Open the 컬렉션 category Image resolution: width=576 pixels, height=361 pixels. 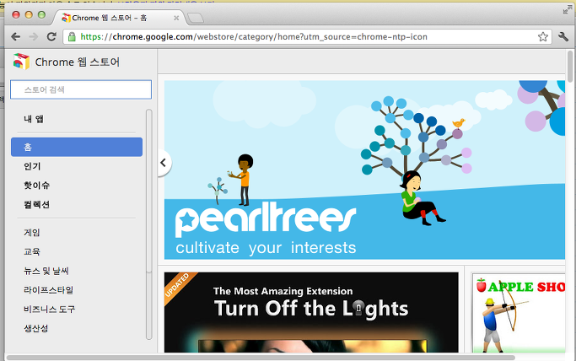tap(37, 205)
